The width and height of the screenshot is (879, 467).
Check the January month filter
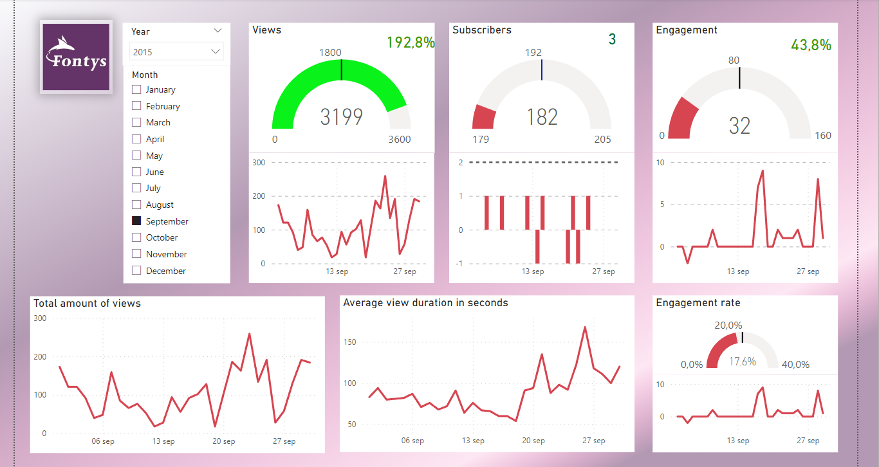click(136, 89)
